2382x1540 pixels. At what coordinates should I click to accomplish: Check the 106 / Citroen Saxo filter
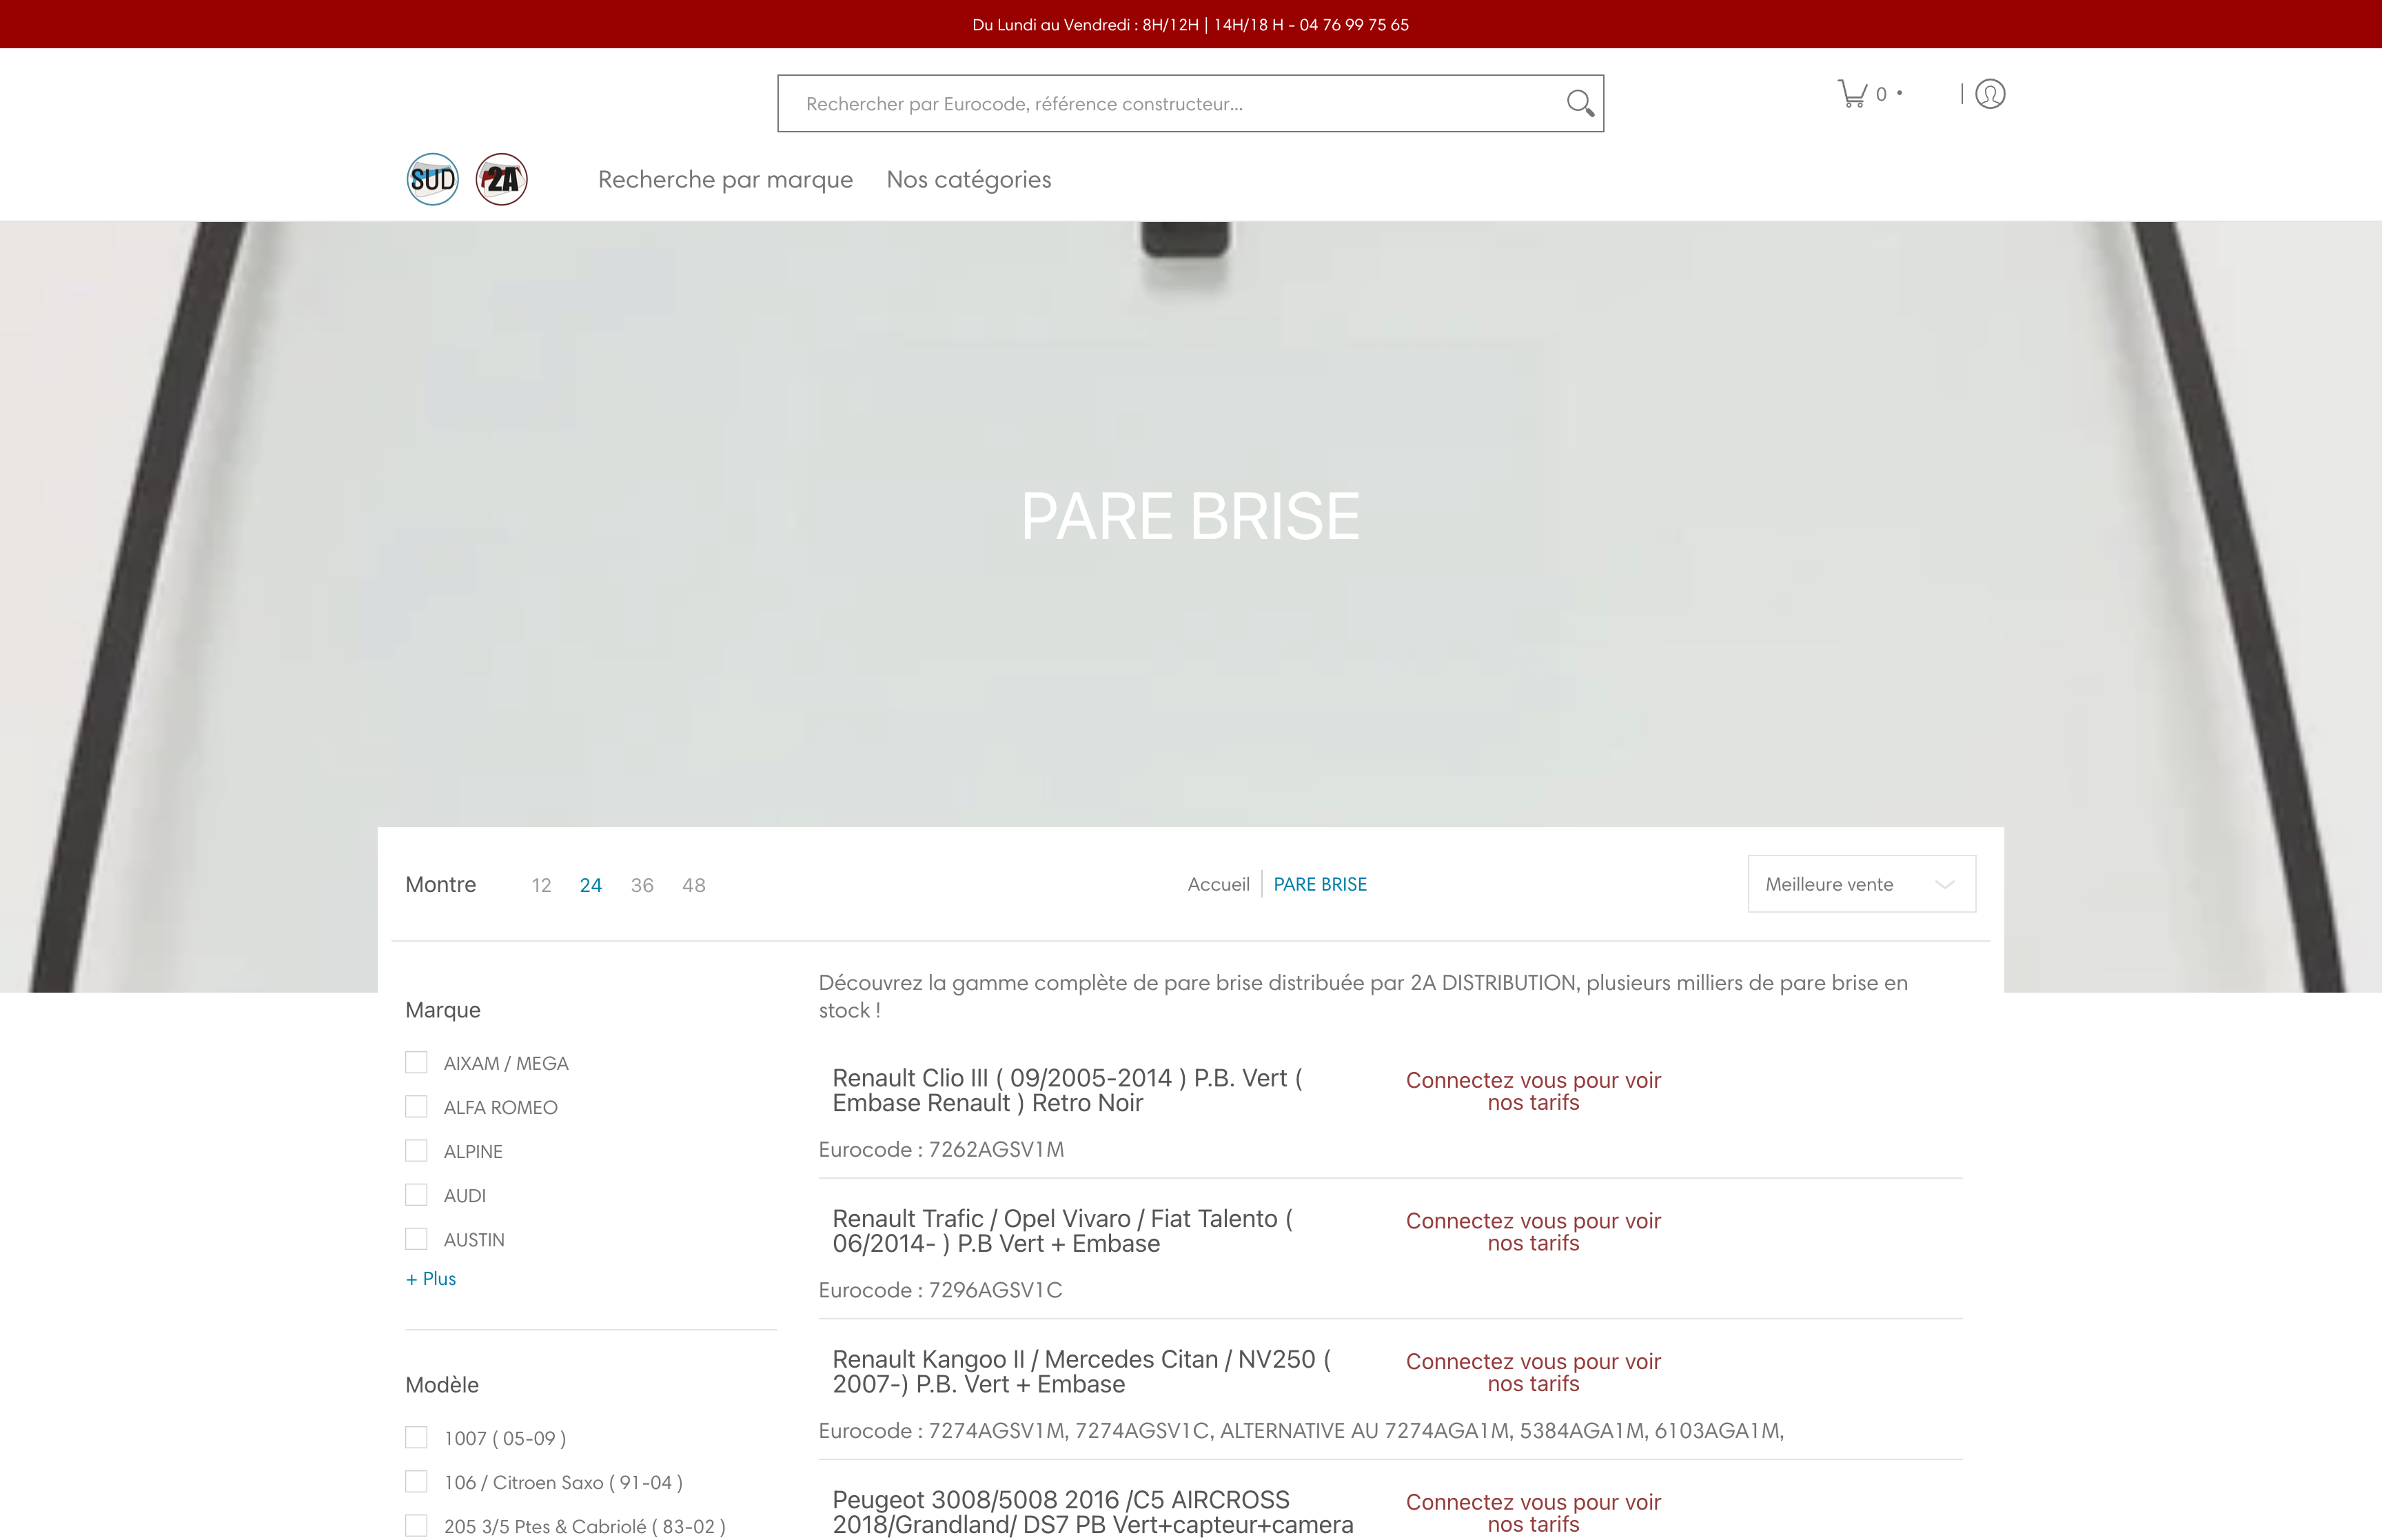click(416, 1481)
